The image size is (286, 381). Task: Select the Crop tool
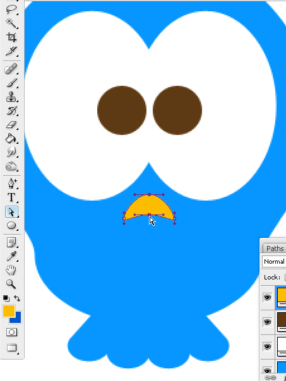tap(11, 37)
